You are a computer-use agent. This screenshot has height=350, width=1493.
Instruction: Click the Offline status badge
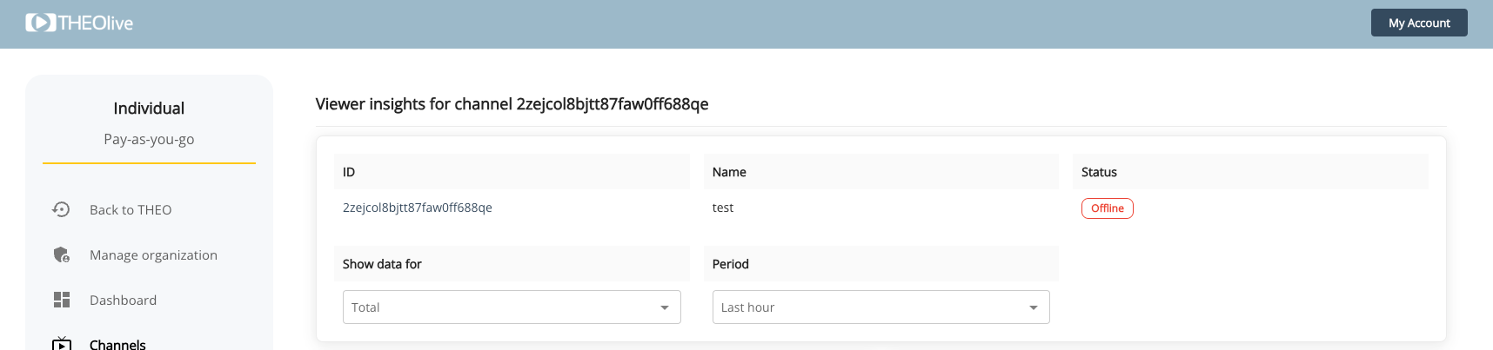click(1107, 208)
